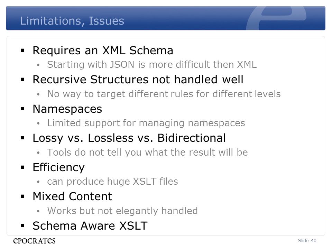Select 'Recursive Structures not handled well' heading
This screenshot has width=332, height=249.
(x=138, y=80)
